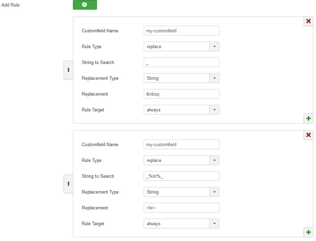Click the first rule's String to Search field containing underscore
Viewport: 316px width, 241px height.
click(x=181, y=62)
